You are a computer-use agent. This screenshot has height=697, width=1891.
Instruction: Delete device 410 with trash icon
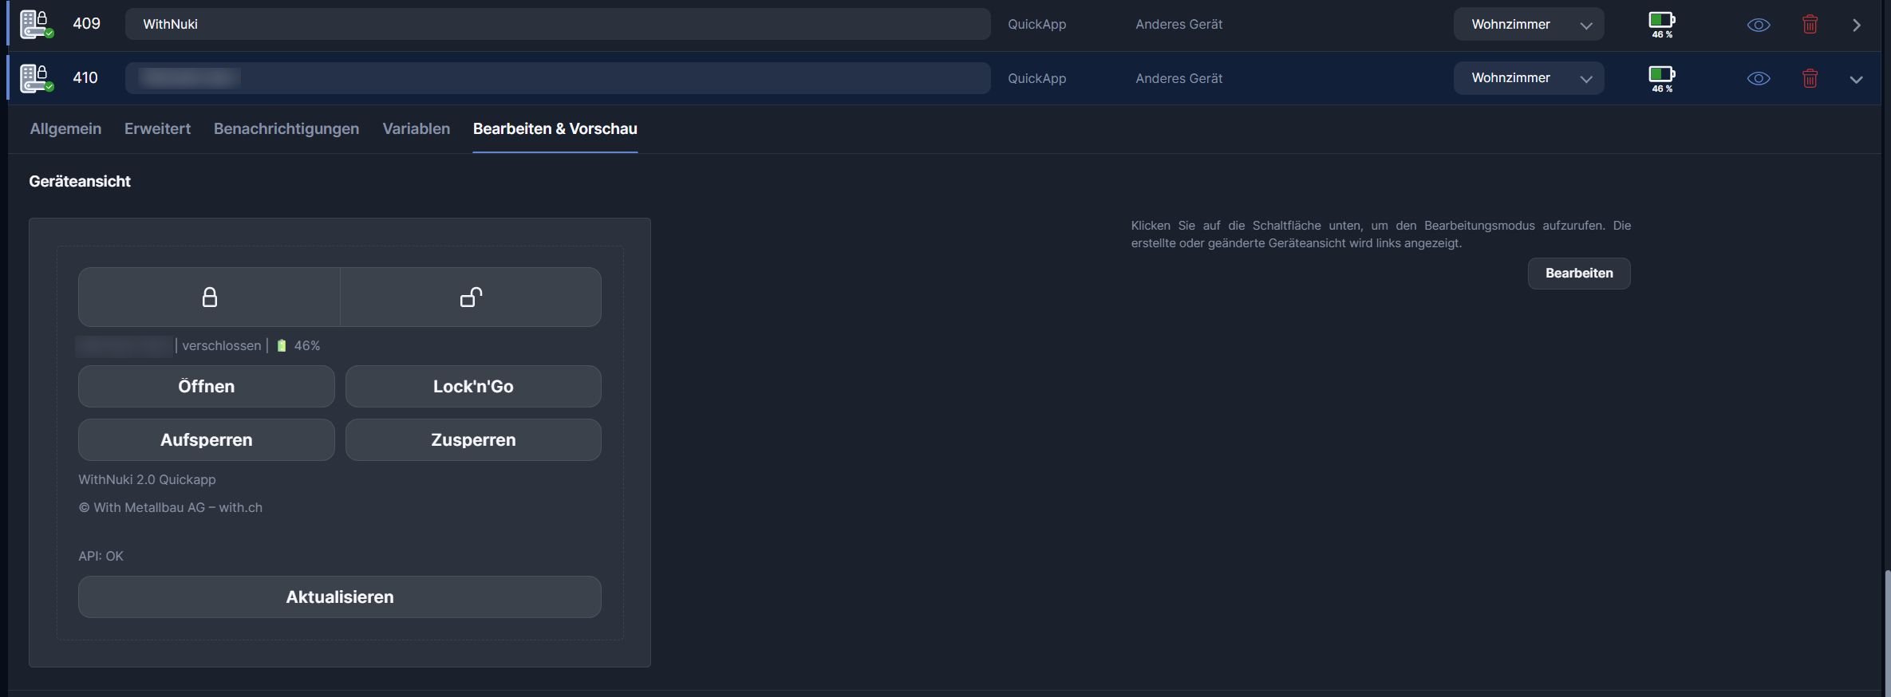click(1810, 78)
